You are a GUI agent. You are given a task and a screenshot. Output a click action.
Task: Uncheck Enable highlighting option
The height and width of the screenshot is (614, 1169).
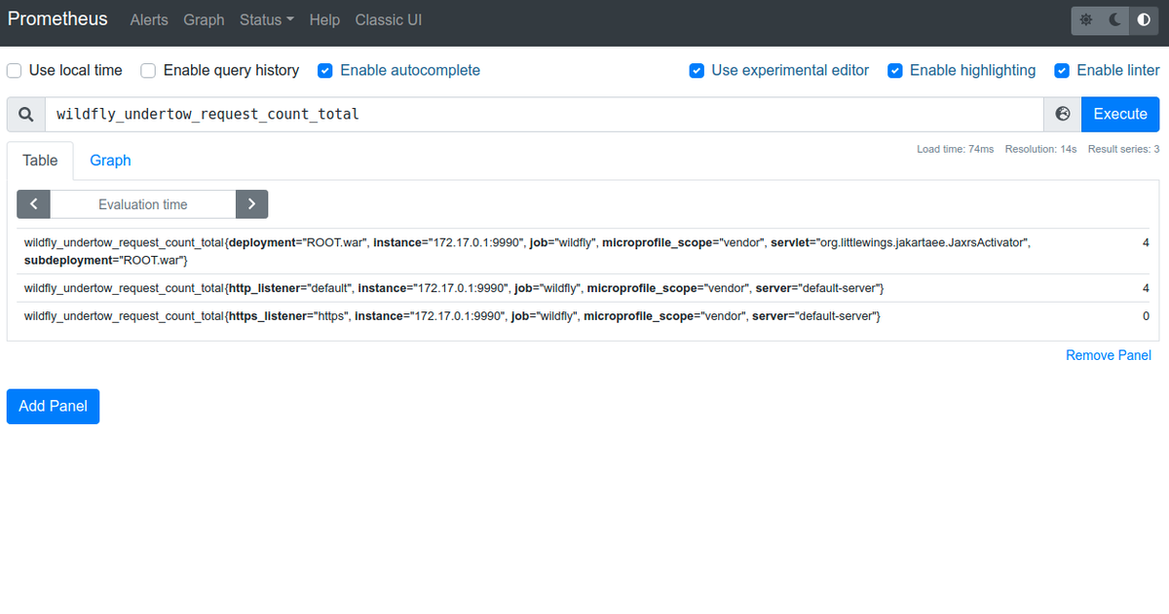(895, 70)
